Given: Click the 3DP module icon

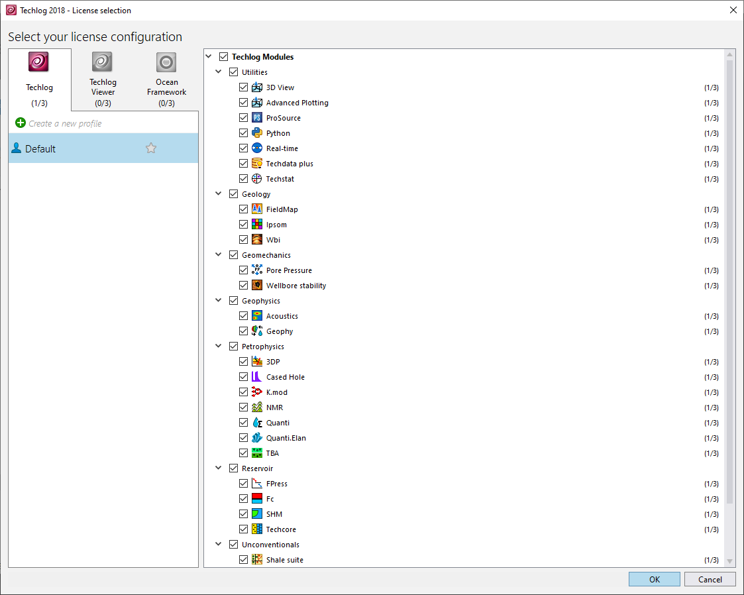Looking at the screenshot, I should [256, 361].
